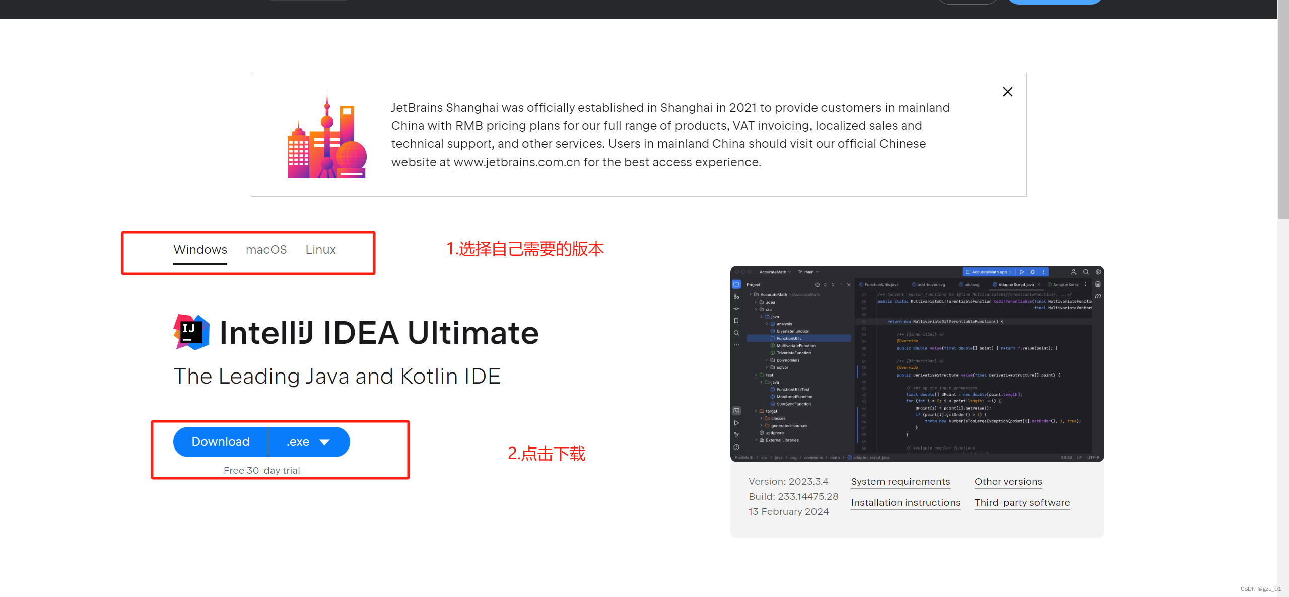
Task: Click 'Build: 233.14475.28' text
Action: [793, 497]
